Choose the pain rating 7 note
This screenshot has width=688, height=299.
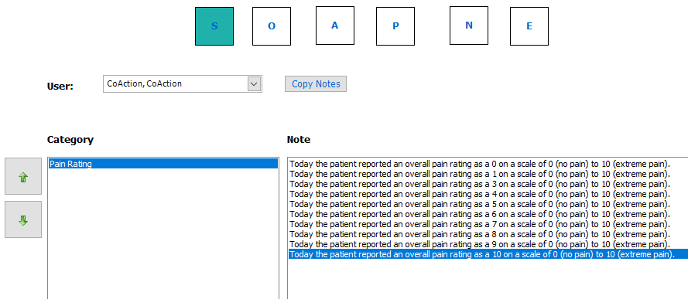click(x=480, y=224)
